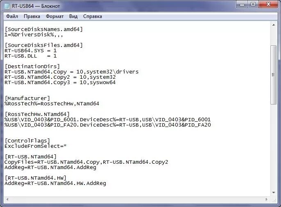The image size is (281, 207).
Task: Open the Вид menu
Action: [x=73, y=16]
